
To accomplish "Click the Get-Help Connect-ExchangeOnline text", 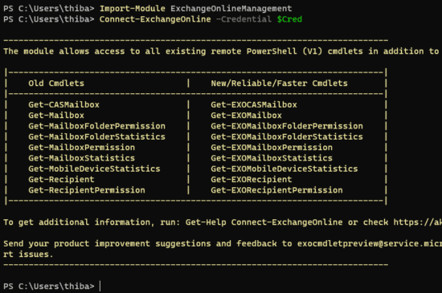I will [x=264, y=222].
